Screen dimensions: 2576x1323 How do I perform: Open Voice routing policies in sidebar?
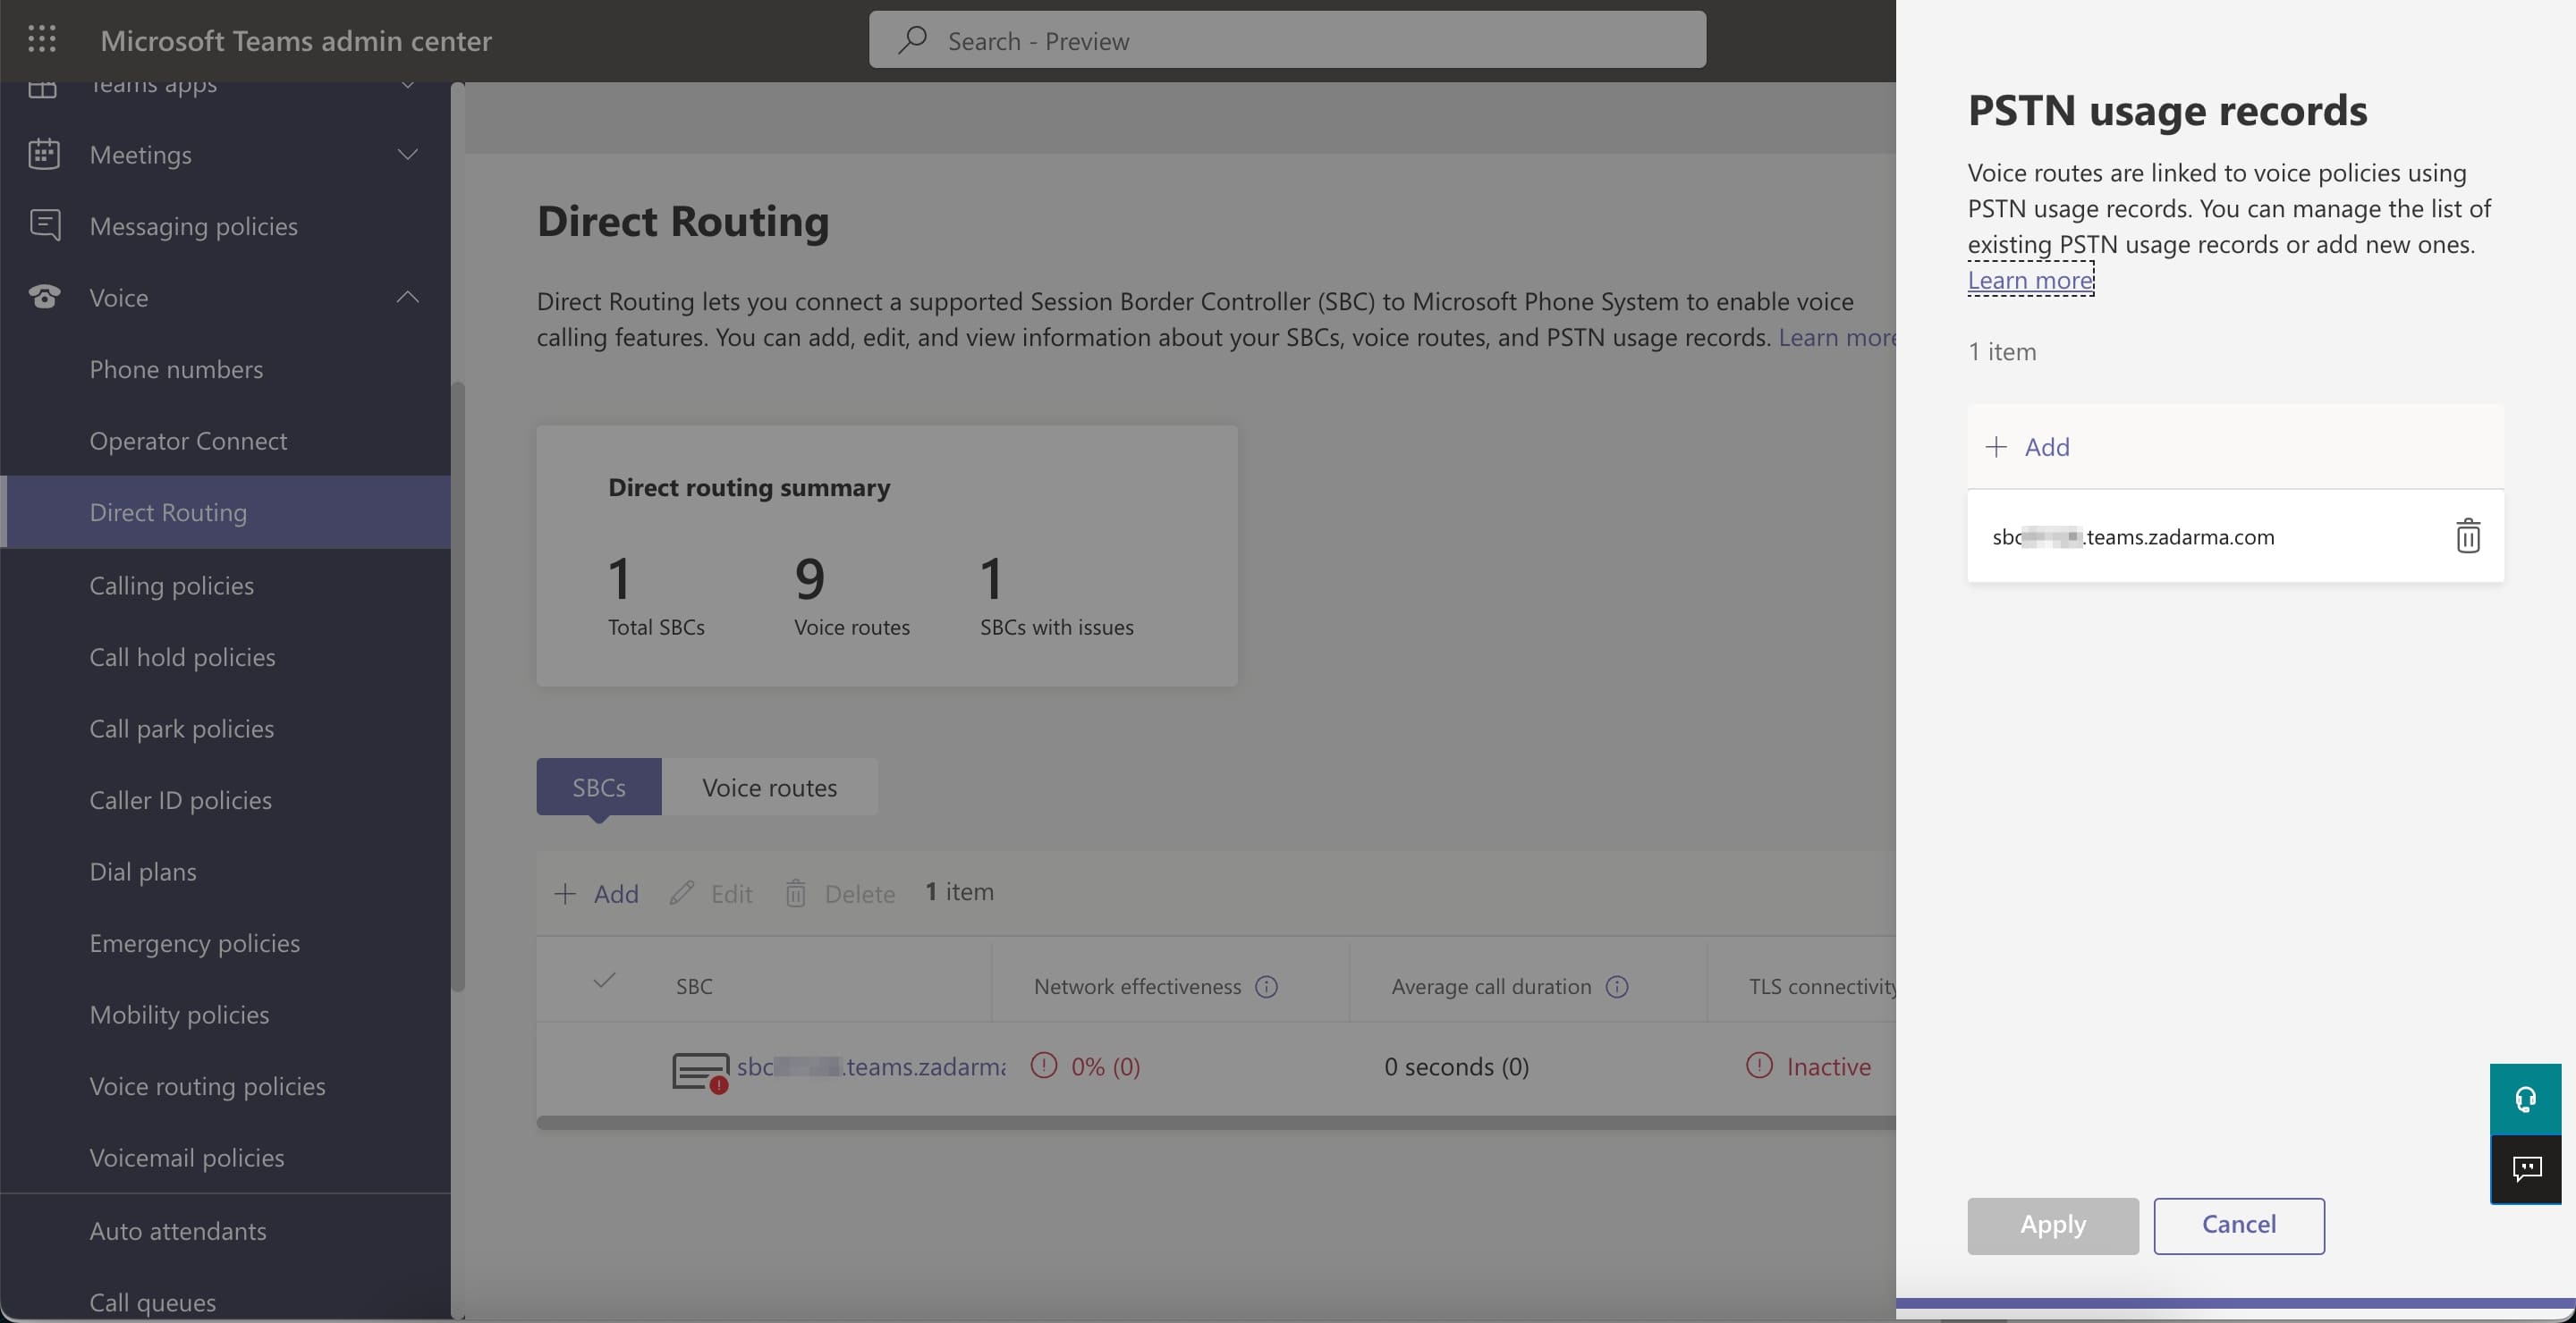click(x=207, y=1086)
